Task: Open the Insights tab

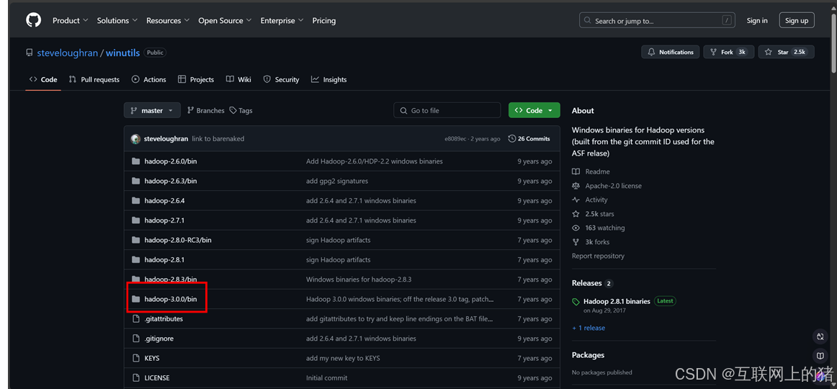Action: pyautogui.click(x=328, y=79)
